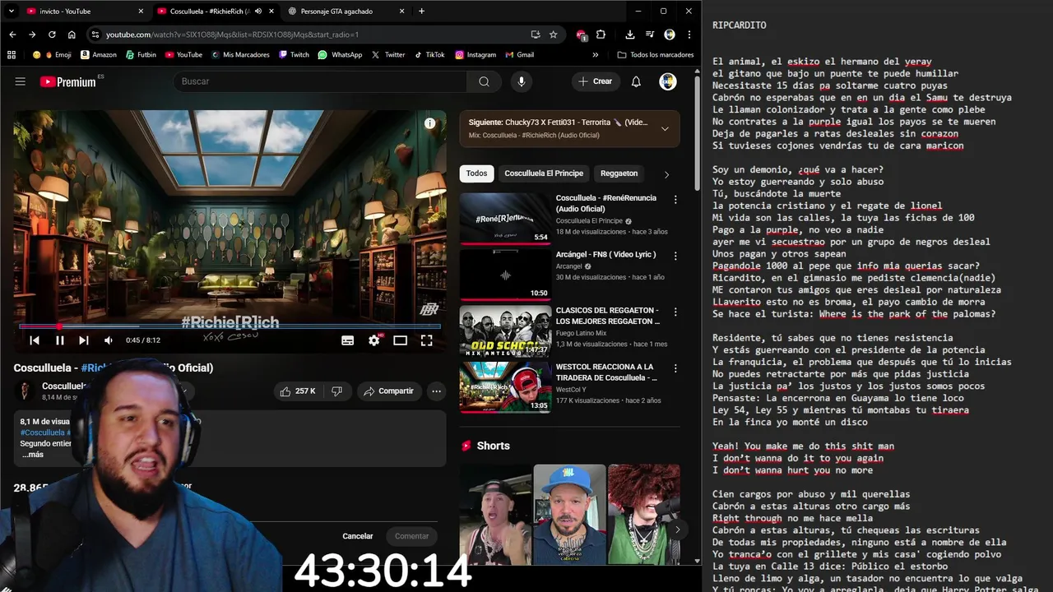Select the Todos filter chip
Screen dimensions: 1053x592
click(476, 173)
